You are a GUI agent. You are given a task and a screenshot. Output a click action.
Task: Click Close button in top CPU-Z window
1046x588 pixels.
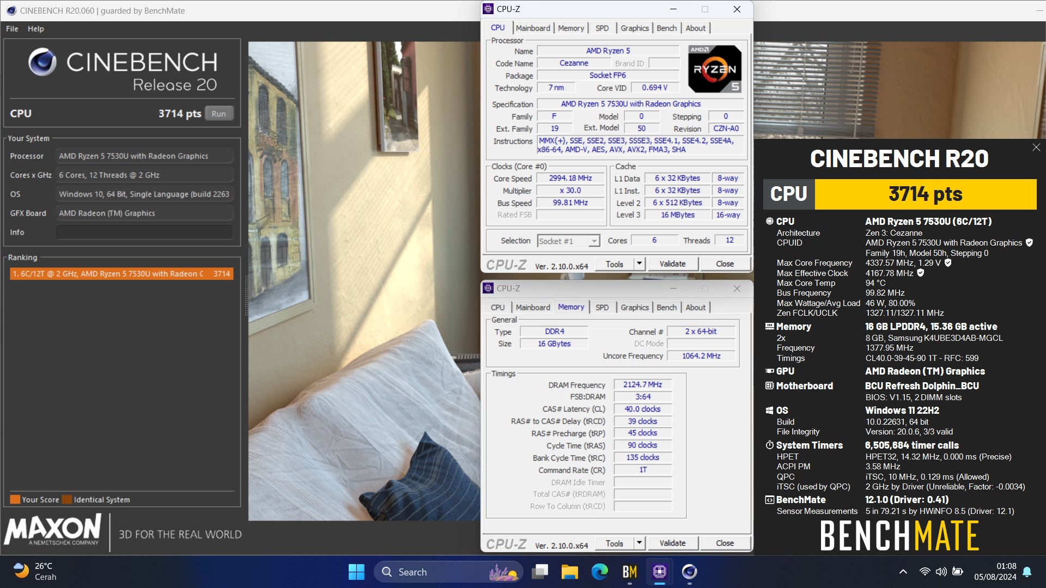725,264
